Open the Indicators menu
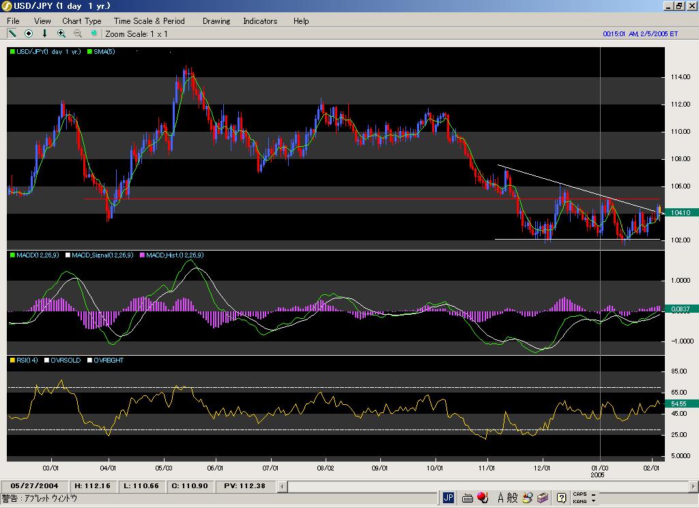 260,21
